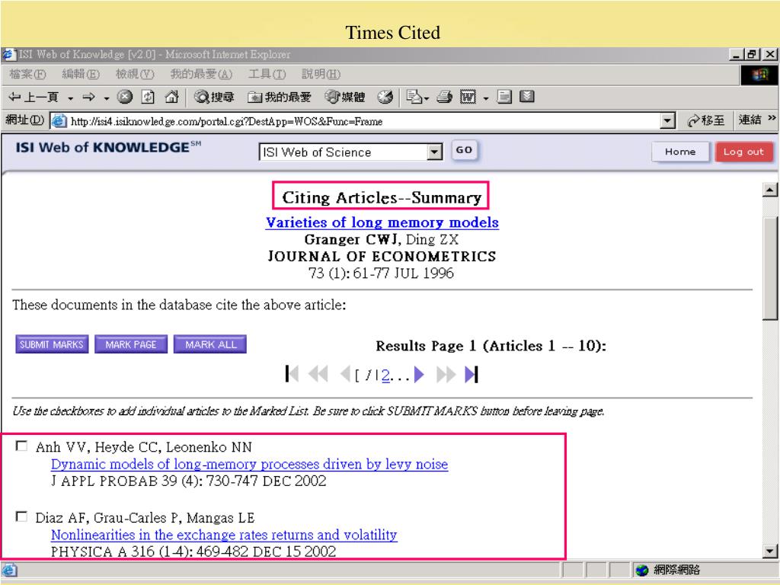Click the 移至 (Go) button

706,121
